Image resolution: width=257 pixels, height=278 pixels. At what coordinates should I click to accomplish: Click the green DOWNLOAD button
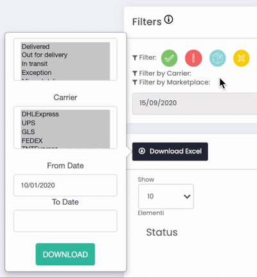pos(66,254)
